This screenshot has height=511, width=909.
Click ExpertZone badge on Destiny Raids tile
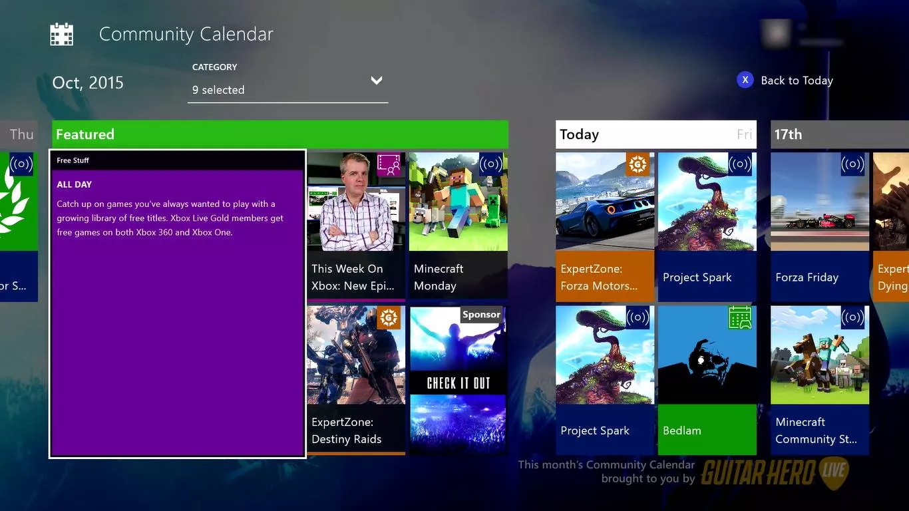tap(389, 317)
